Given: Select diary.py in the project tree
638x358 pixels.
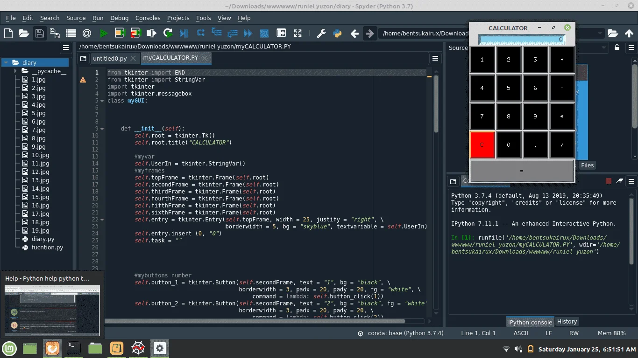Looking at the screenshot, I should [x=43, y=239].
